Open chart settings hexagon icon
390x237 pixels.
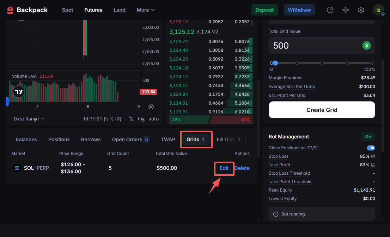point(151,107)
